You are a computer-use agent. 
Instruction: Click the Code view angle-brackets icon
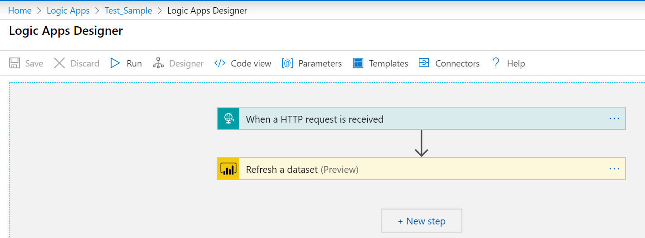tap(220, 63)
